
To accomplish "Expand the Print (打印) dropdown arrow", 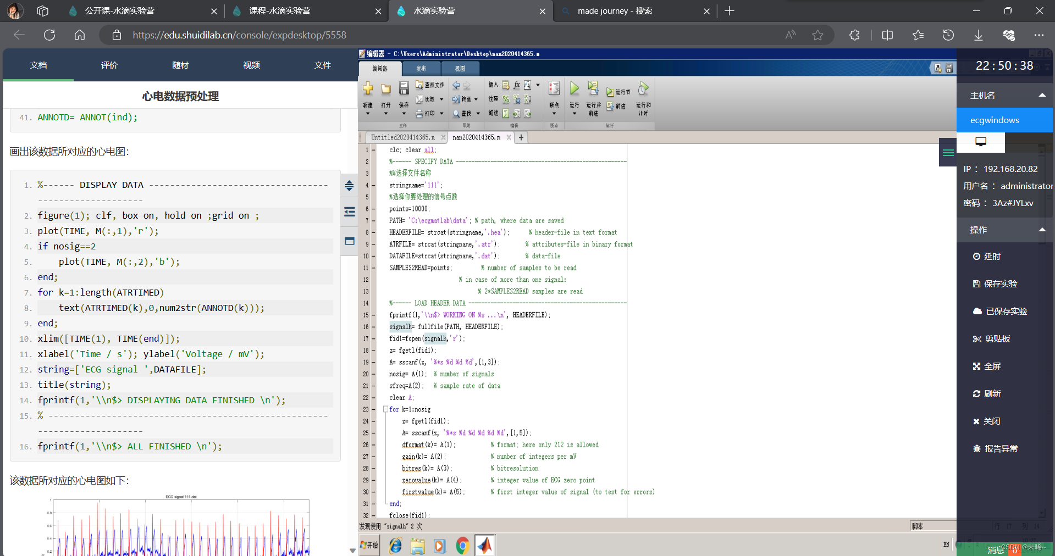I will 441,114.
